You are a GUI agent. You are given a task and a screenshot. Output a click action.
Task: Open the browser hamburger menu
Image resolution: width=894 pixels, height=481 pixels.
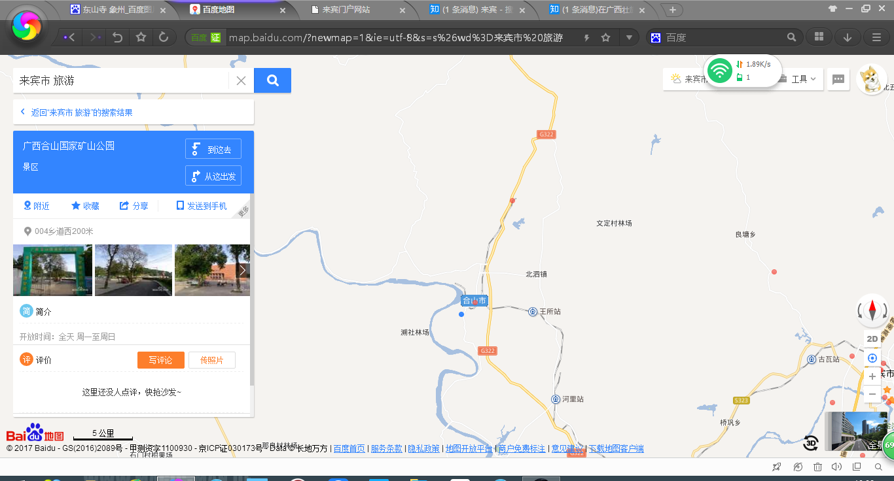(x=876, y=37)
